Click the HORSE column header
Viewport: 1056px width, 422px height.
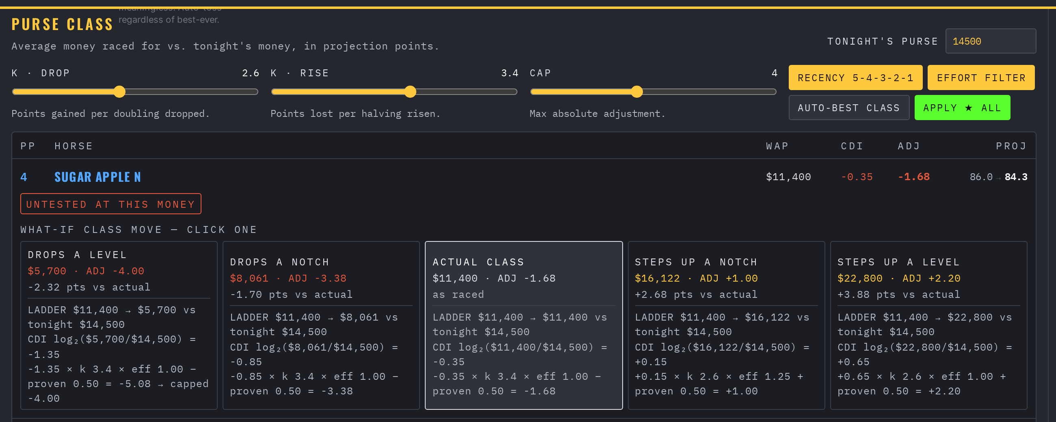pos(74,146)
